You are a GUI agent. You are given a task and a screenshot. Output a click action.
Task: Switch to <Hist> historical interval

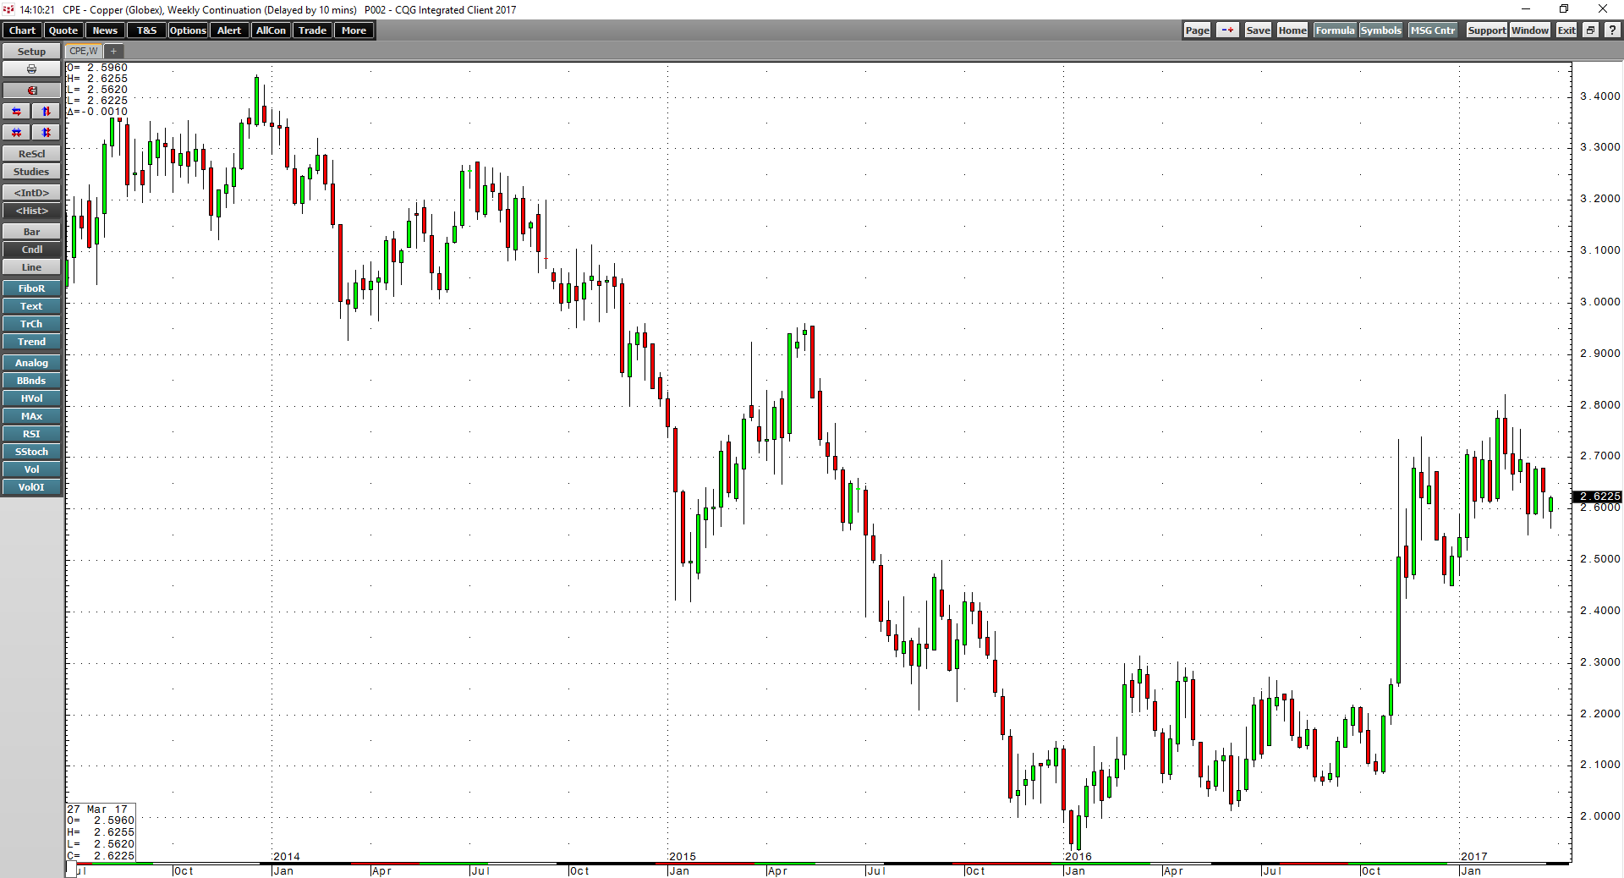[31, 211]
